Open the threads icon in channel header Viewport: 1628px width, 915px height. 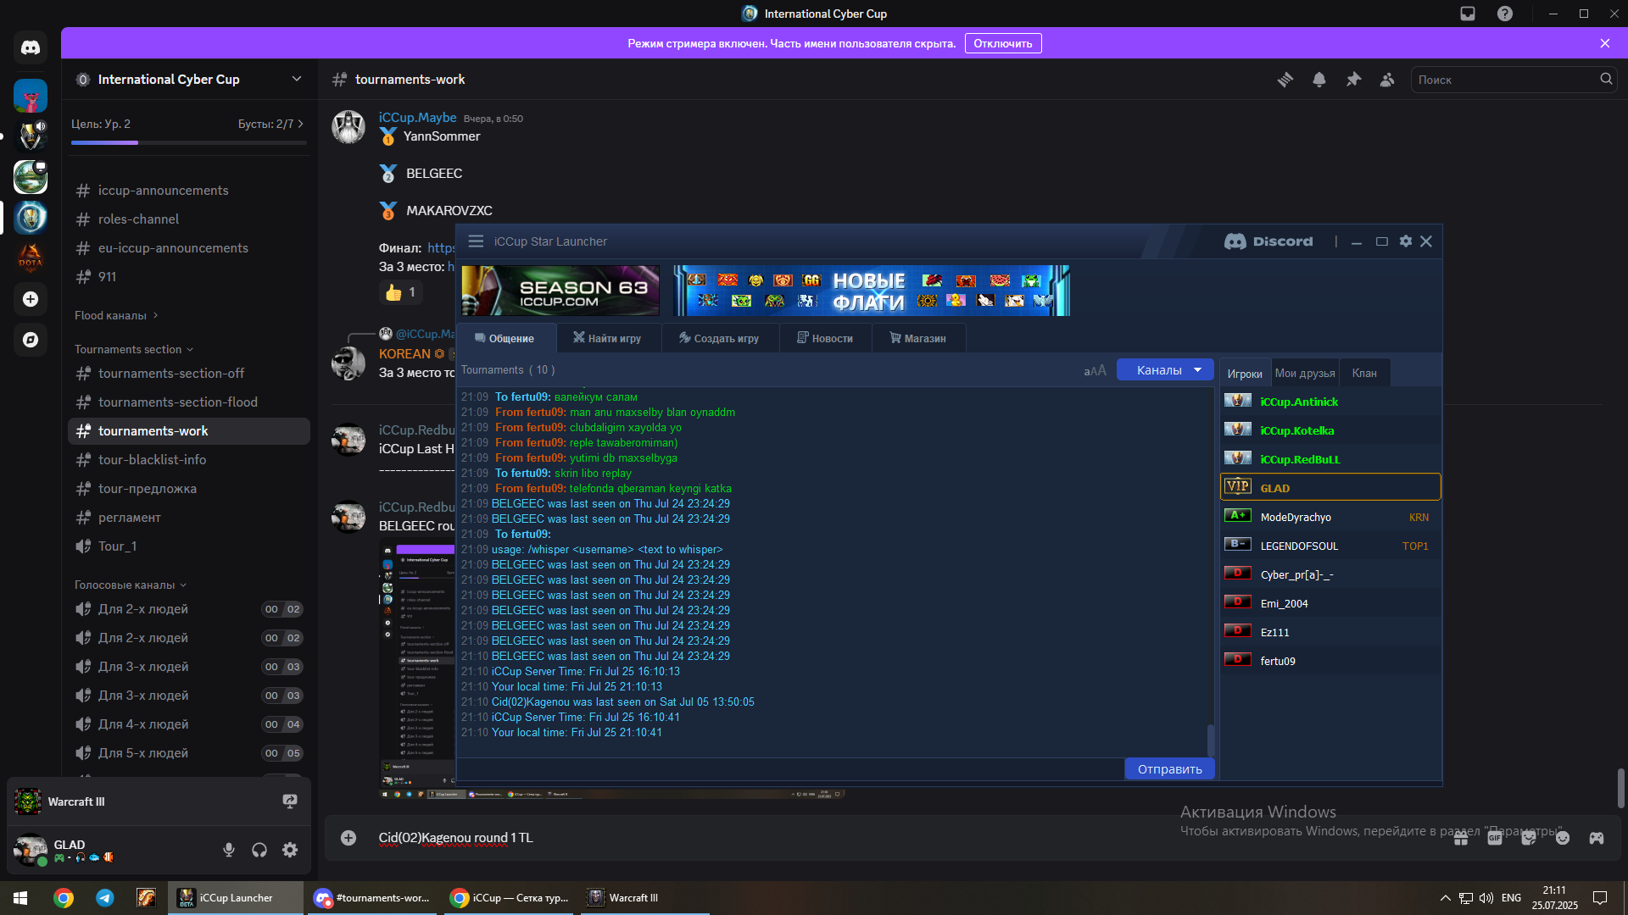click(x=1285, y=80)
